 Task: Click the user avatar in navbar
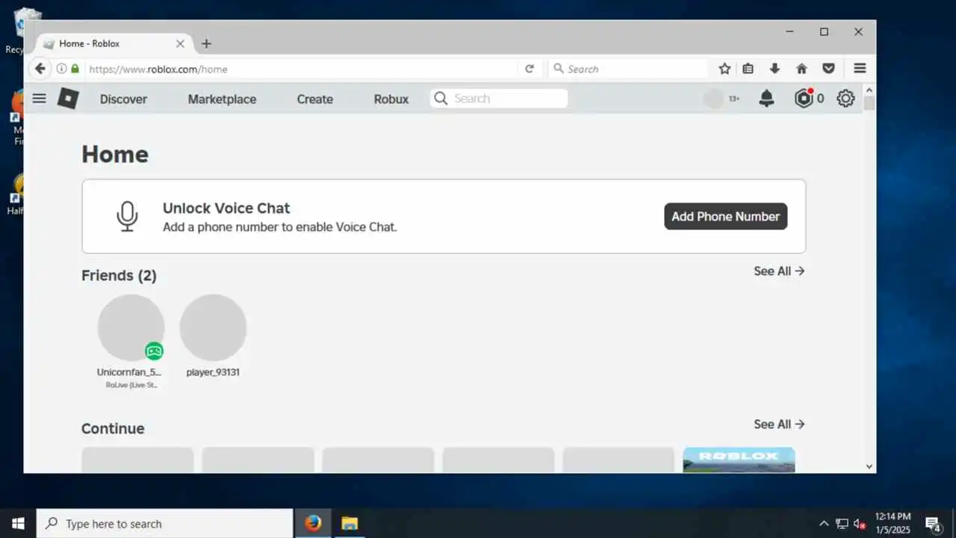(715, 98)
